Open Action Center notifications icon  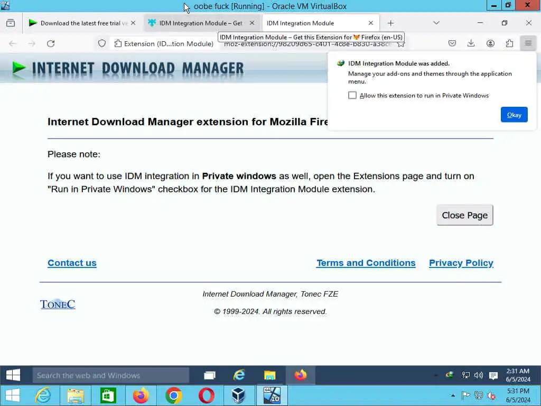(493, 376)
